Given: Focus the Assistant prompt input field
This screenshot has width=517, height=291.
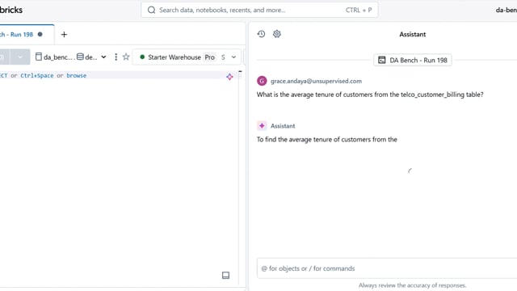Looking at the screenshot, I should [387, 268].
